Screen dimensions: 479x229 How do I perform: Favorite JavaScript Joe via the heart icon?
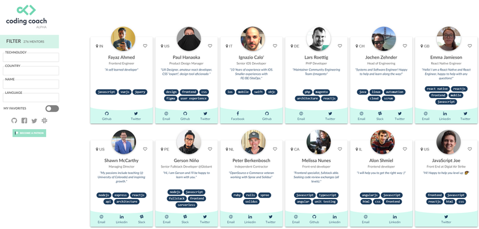point(470,149)
